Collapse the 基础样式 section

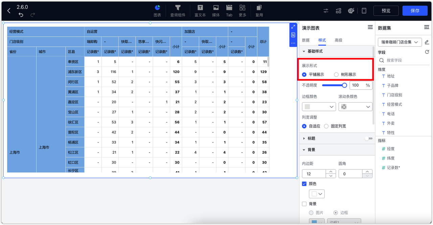[x=303, y=52]
